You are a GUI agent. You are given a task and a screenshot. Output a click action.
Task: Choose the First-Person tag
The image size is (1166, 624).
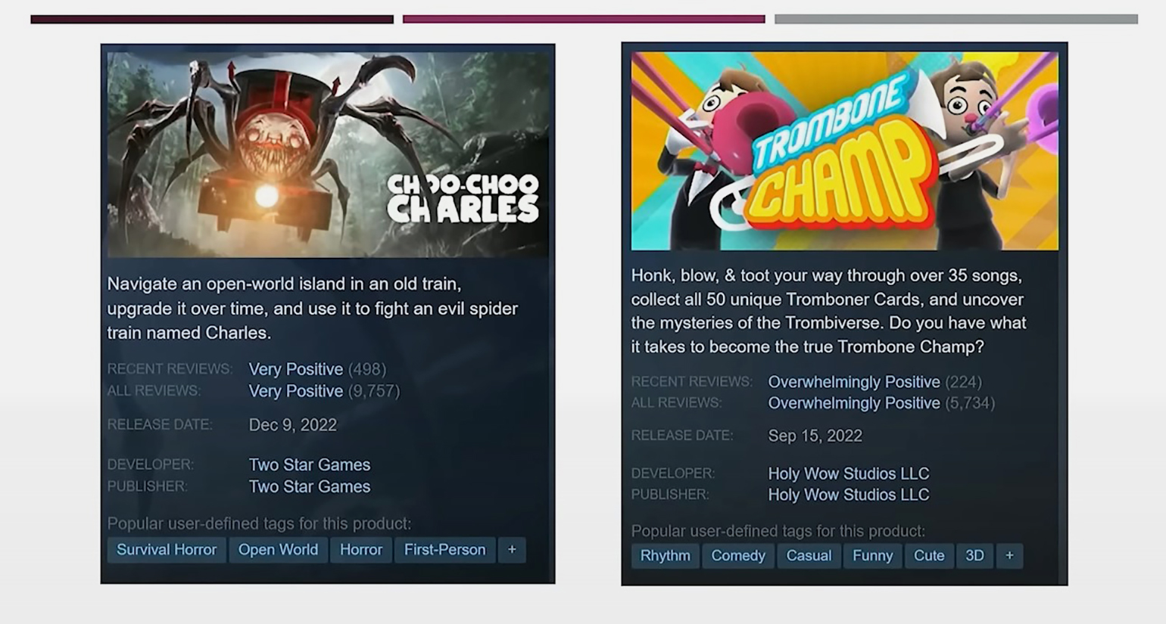(445, 550)
